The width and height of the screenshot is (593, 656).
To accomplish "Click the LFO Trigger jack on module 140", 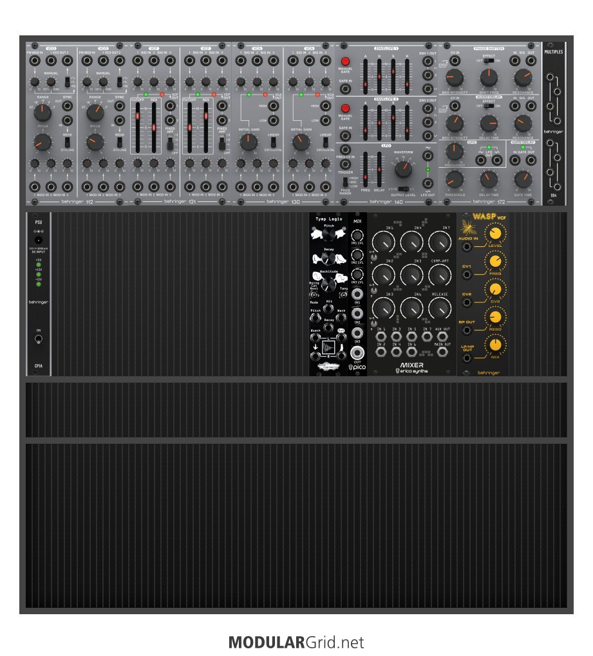I will (x=345, y=165).
